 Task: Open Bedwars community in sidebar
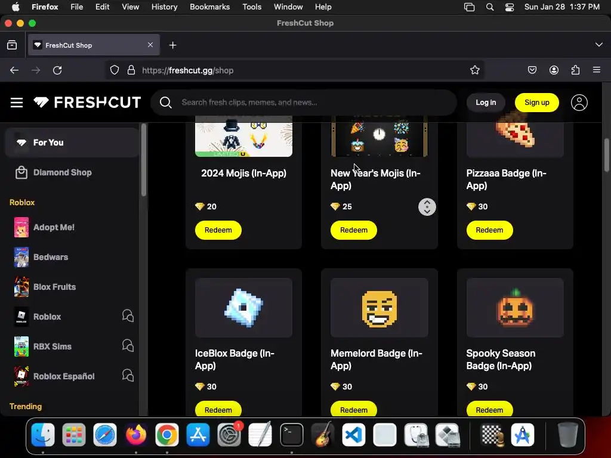click(x=72, y=257)
